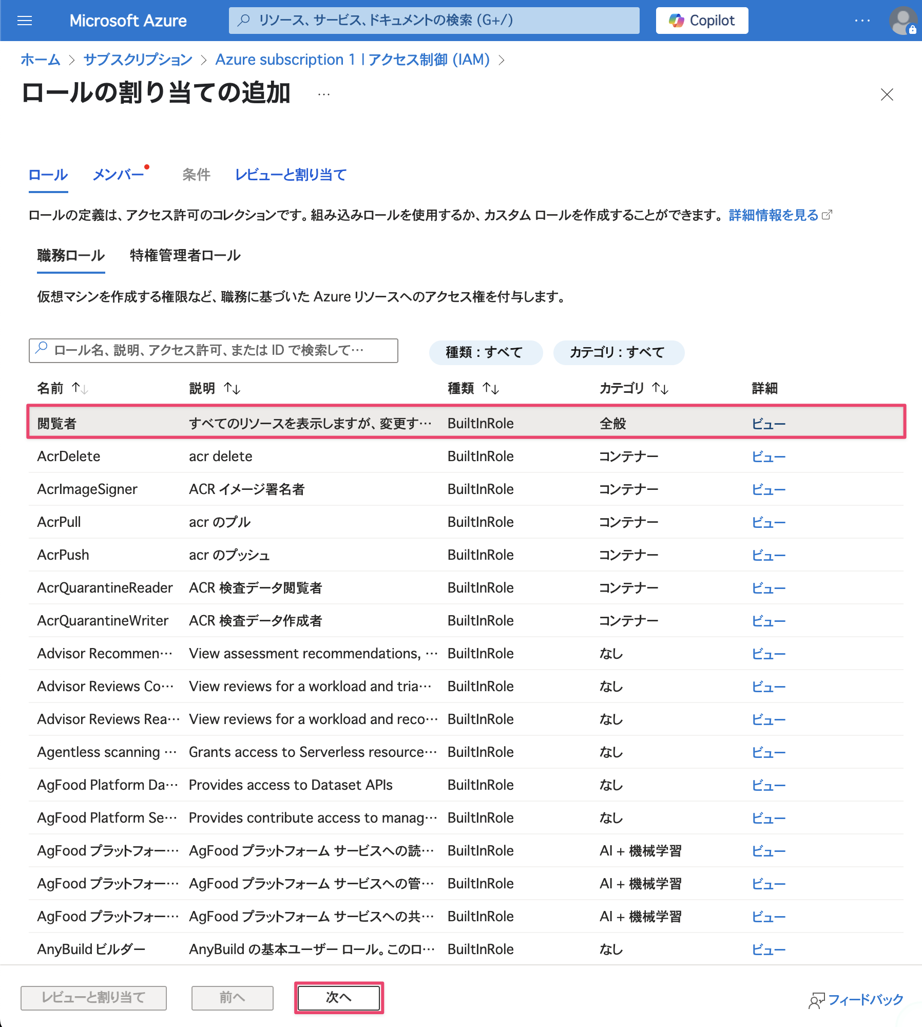
Task: Open the account avatar menu
Action: click(x=902, y=20)
